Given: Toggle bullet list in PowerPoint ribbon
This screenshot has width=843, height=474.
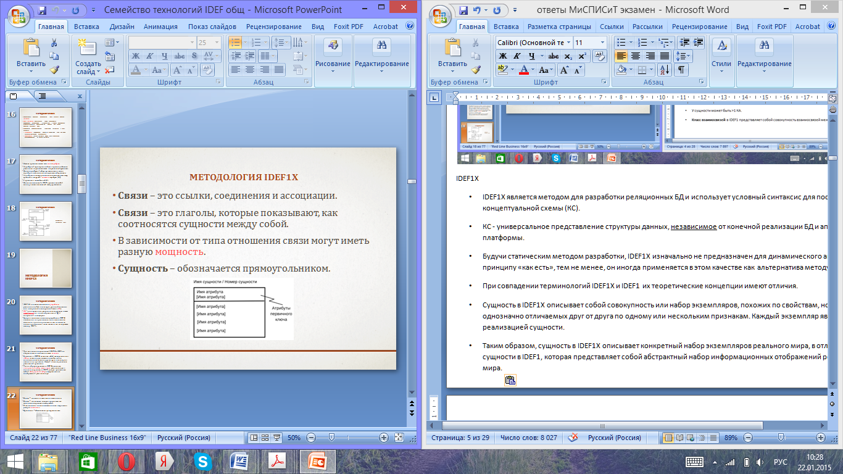Looking at the screenshot, I should coord(235,43).
